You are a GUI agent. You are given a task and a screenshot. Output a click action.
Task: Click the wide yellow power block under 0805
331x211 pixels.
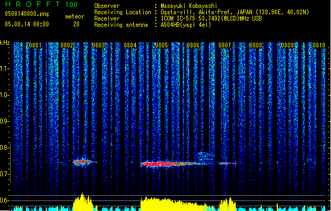(173, 204)
